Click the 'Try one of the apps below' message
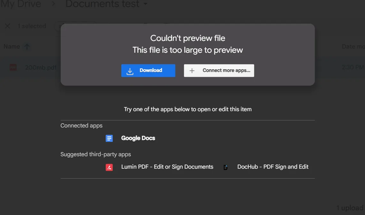 [188, 109]
